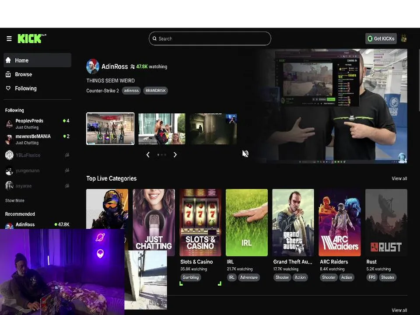Open the Counter-Strike soldier category card

point(107,209)
